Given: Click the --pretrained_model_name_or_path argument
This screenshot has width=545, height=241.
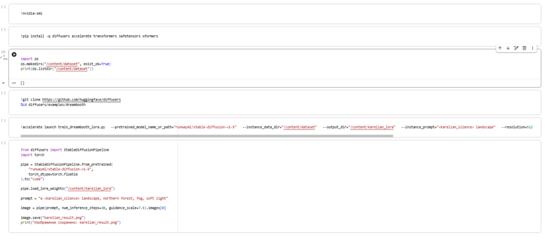Looking at the screenshot, I should [x=174, y=127].
